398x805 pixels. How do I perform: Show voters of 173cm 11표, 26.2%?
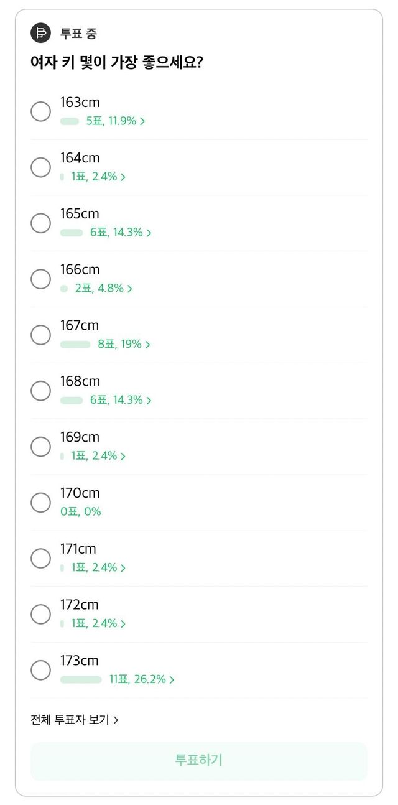[x=142, y=679]
